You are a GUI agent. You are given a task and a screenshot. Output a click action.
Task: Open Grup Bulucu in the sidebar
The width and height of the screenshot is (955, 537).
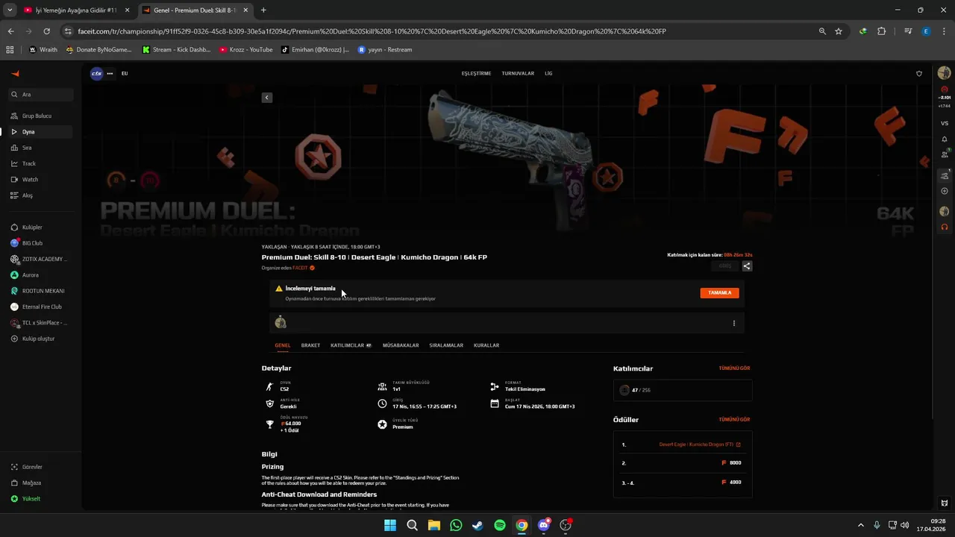(x=40, y=116)
